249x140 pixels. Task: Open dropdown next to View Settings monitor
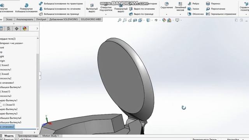point(181,20)
